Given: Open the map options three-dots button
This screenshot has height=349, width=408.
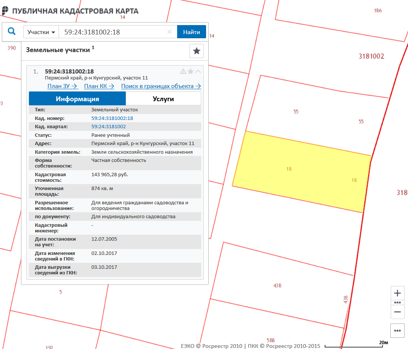Looking at the screenshot, I should (x=397, y=331).
